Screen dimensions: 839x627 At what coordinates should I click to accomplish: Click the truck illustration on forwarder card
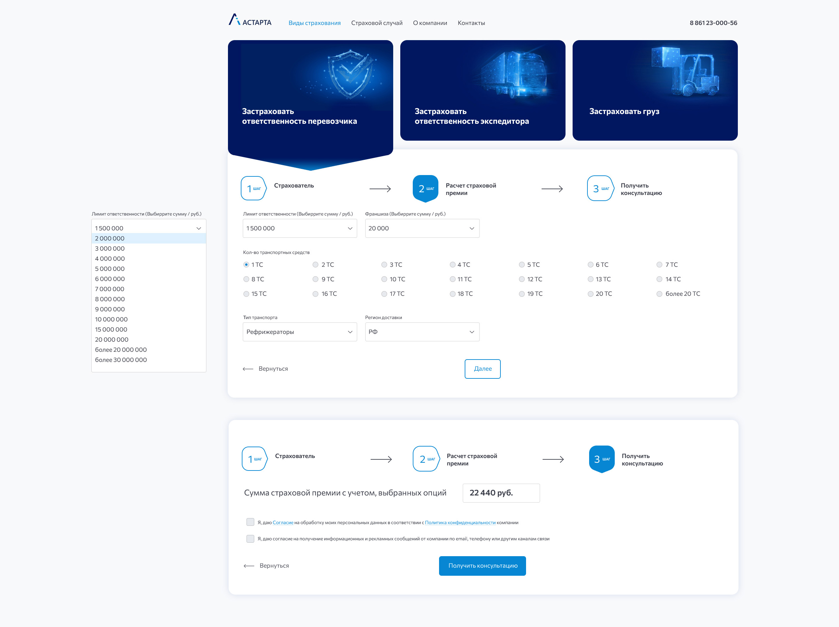point(515,74)
